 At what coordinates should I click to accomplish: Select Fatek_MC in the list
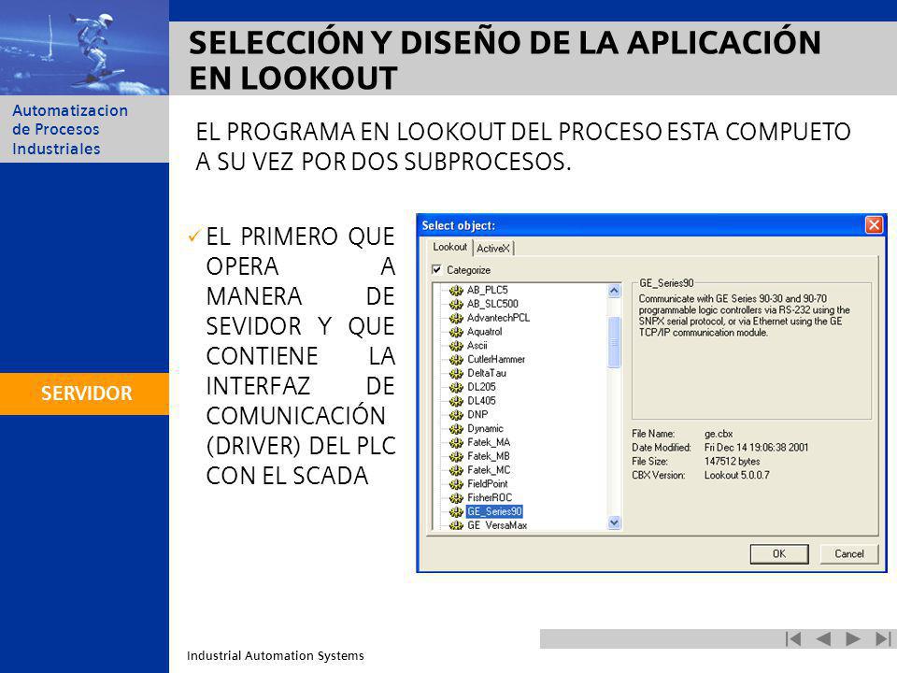coord(489,470)
